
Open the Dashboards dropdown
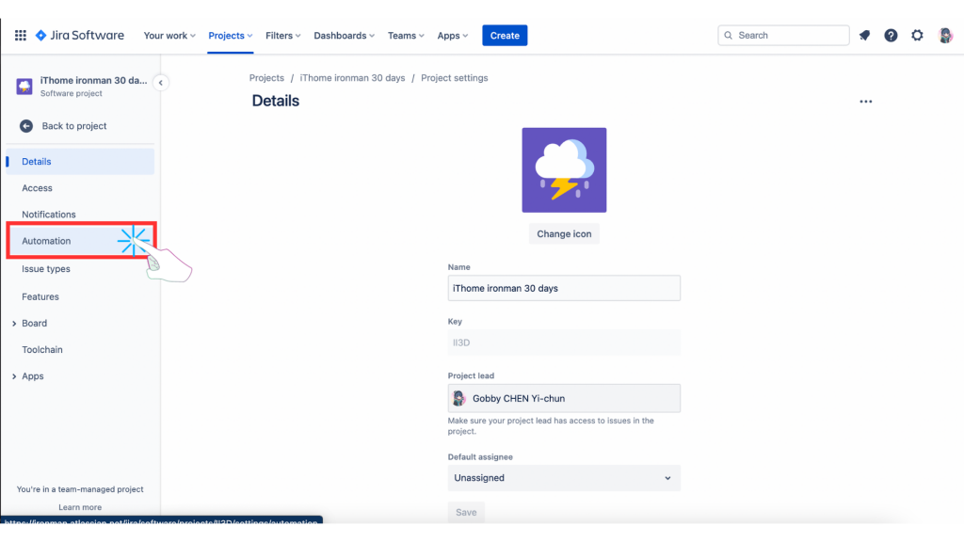coord(344,36)
